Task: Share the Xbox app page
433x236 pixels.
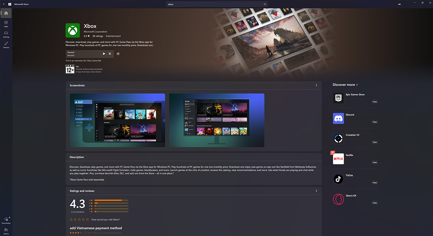Action: [x=118, y=54]
